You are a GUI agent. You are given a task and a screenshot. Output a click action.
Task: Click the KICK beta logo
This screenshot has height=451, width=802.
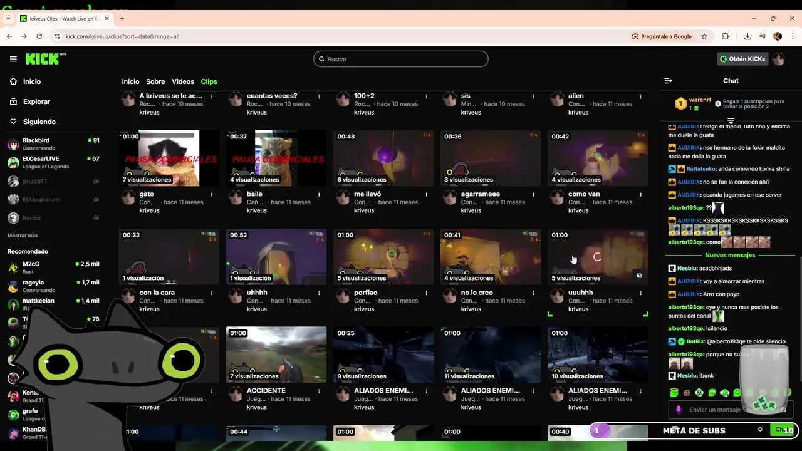tap(46, 59)
